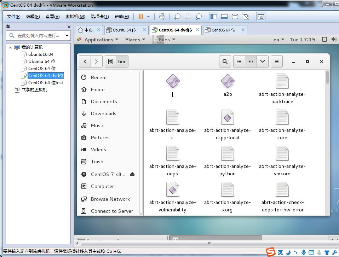Open Videos in Files sidebar
Viewport: 339px width, 257px height.
(x=108, y=150)
